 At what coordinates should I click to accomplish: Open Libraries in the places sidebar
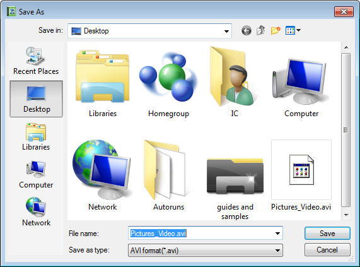(36, 137)
